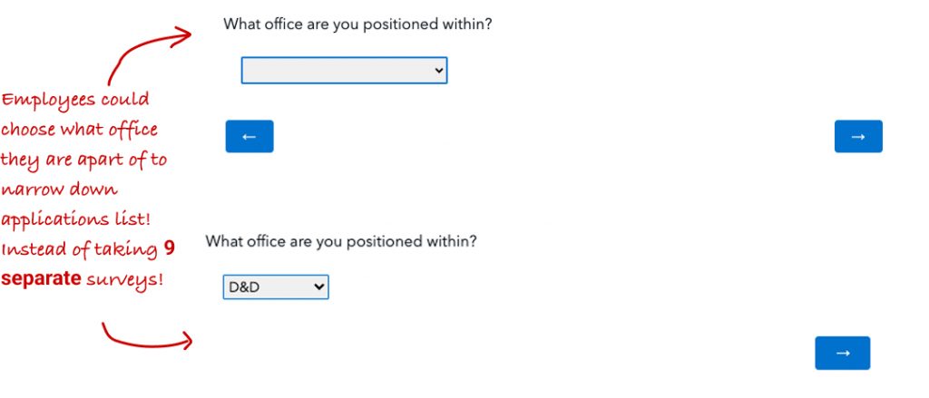Image resolution: width=929 pixels, height=398 pixels.
Task: Click the handwritten "Employees could" line
Action: (x=75, y=100)
